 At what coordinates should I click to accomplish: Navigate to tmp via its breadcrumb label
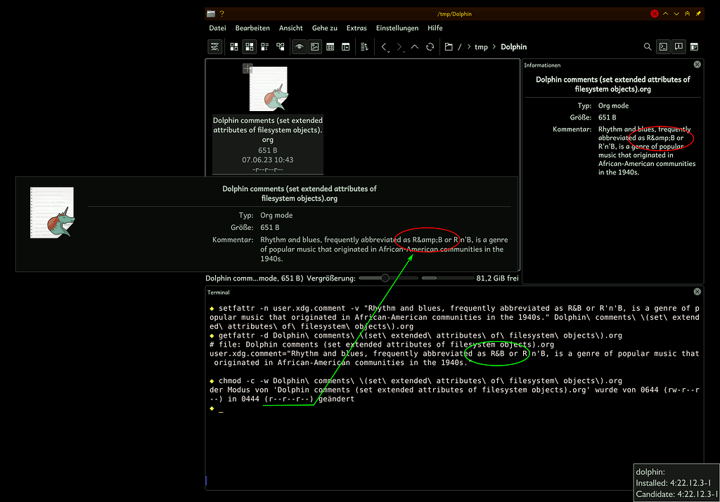pyautogui.click(x=481, y=46)
